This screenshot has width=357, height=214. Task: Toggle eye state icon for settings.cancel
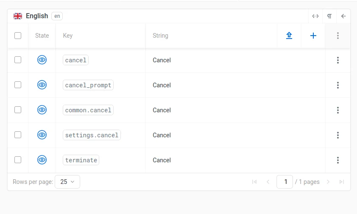pyautogui.click(x=42, y=135)
